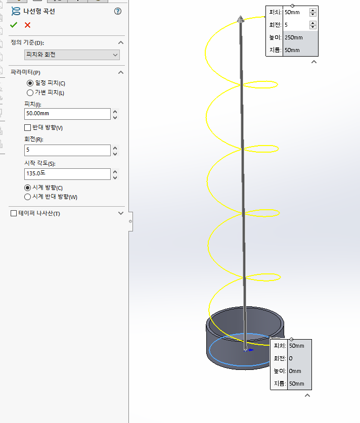Increase 회전(R) value with up arrow

(115, 148)
